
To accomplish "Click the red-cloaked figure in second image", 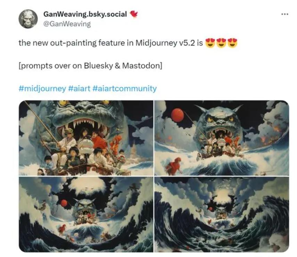I will [174, 166].
